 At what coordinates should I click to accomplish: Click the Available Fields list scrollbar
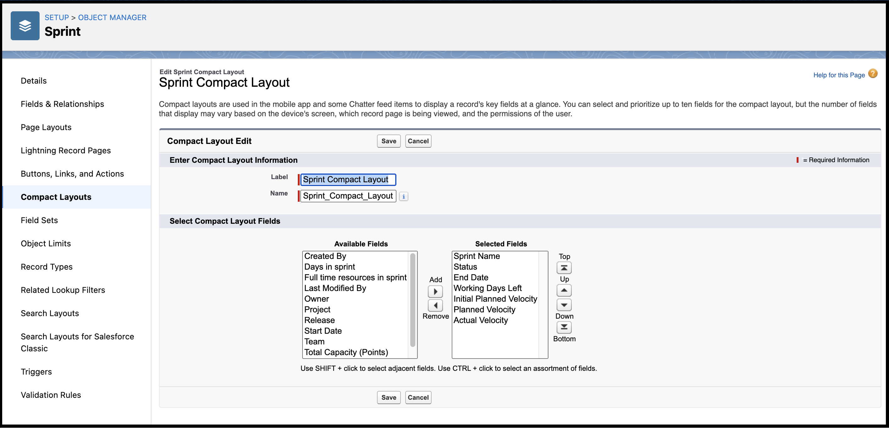point(412,299)
